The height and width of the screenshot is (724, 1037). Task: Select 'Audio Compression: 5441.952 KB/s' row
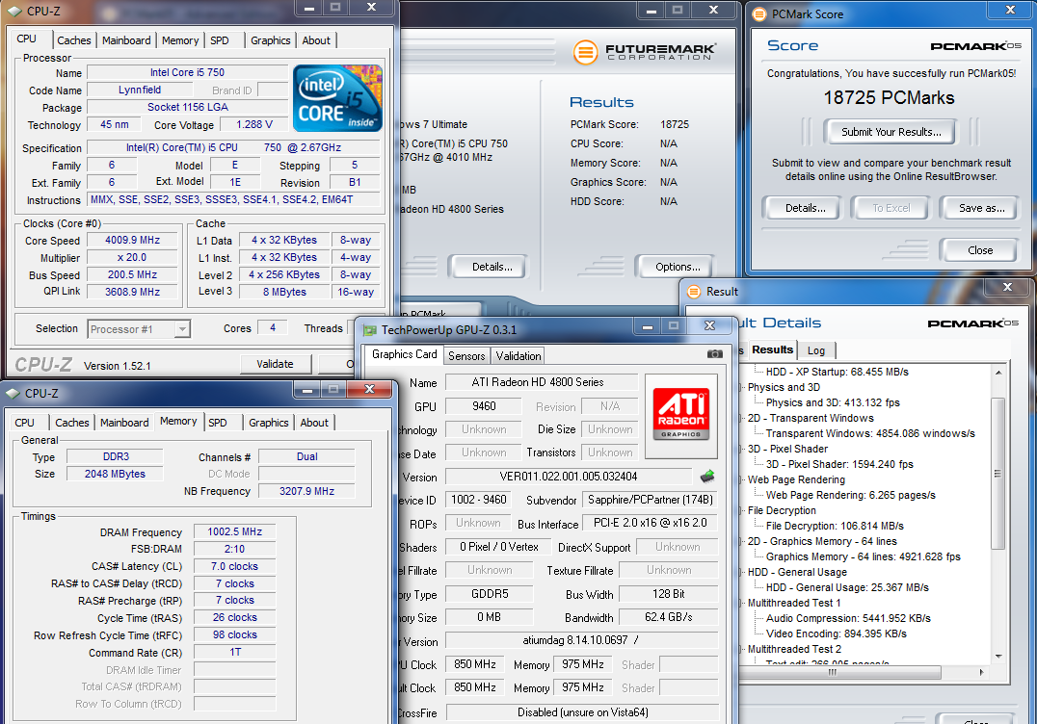click(848, 619)
